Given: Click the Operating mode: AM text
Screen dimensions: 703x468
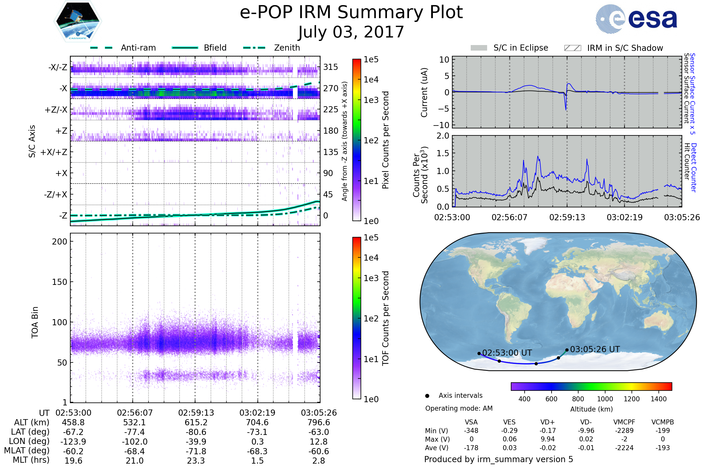Looking at the screenshot, I should (x=459, y=408).
